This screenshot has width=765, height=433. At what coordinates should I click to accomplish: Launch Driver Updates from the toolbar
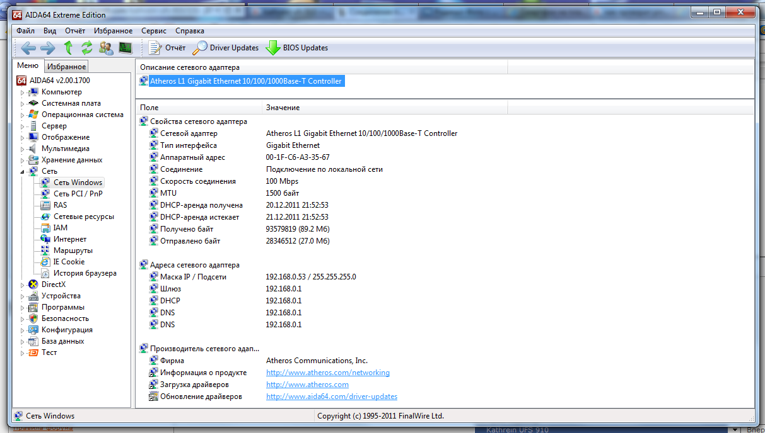coord(226,48)
